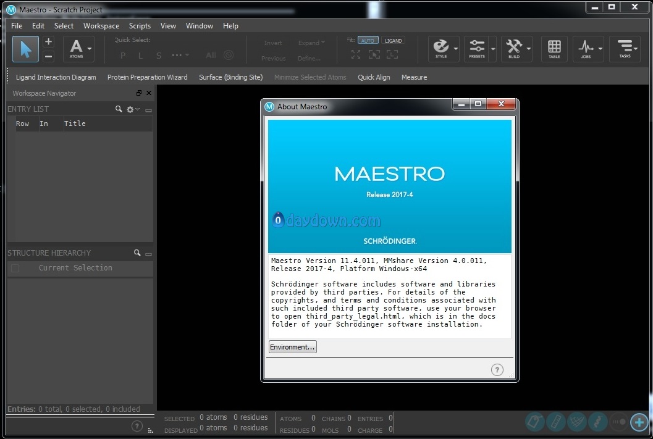The width and height of the screenshot is (653, 439).
Task: Open the Build tools menu
Action: point(516,49)
